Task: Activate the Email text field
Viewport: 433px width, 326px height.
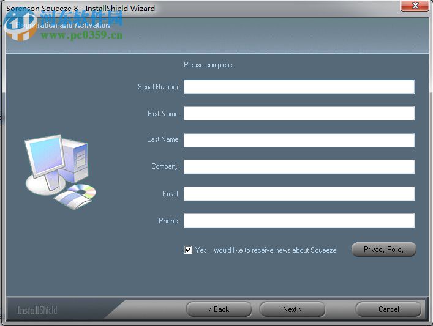Action: click(x=299, y=194)
